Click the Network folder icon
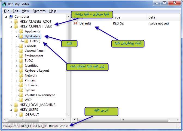Screen dimensions: 183x131 [x=21, y=75]
